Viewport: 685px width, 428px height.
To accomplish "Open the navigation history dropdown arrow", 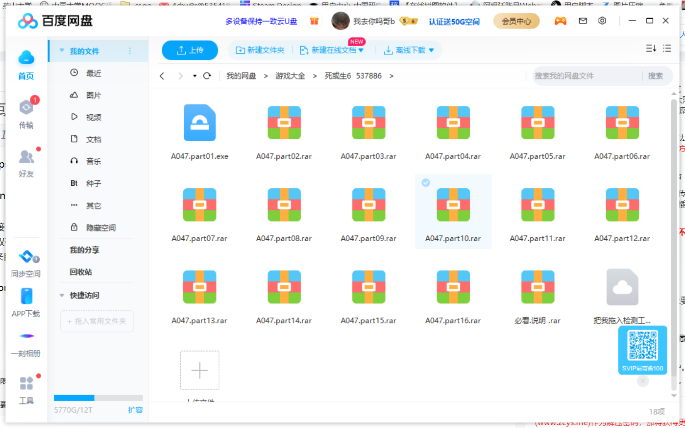I will point(195,76).
